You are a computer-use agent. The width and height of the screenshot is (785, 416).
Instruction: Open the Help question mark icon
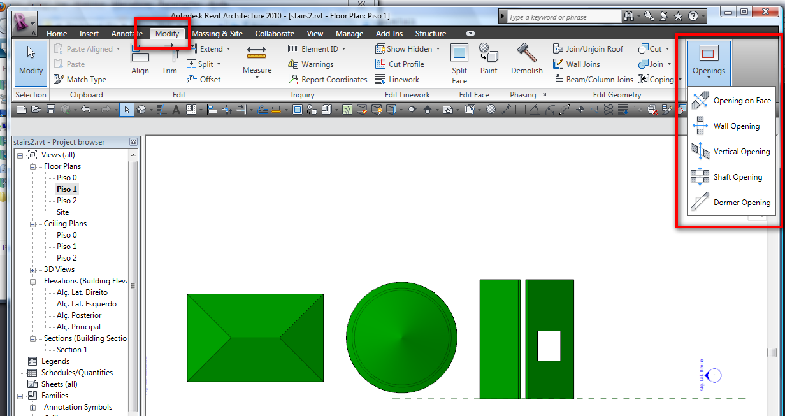[694, 17]
